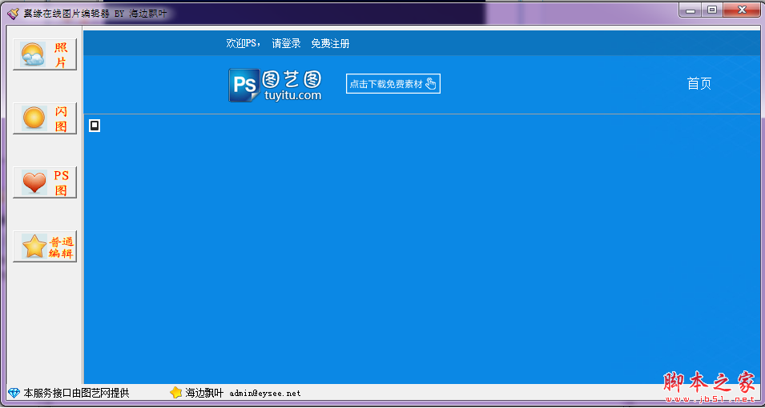
Task: Click the app icon in title bar
Action: pos(13,13)
